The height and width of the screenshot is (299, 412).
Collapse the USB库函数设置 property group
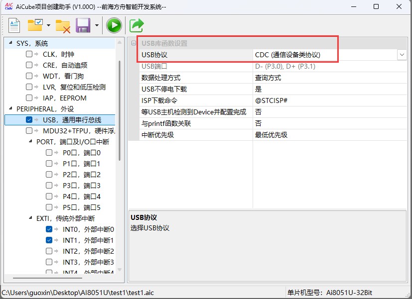pos(134,43)
